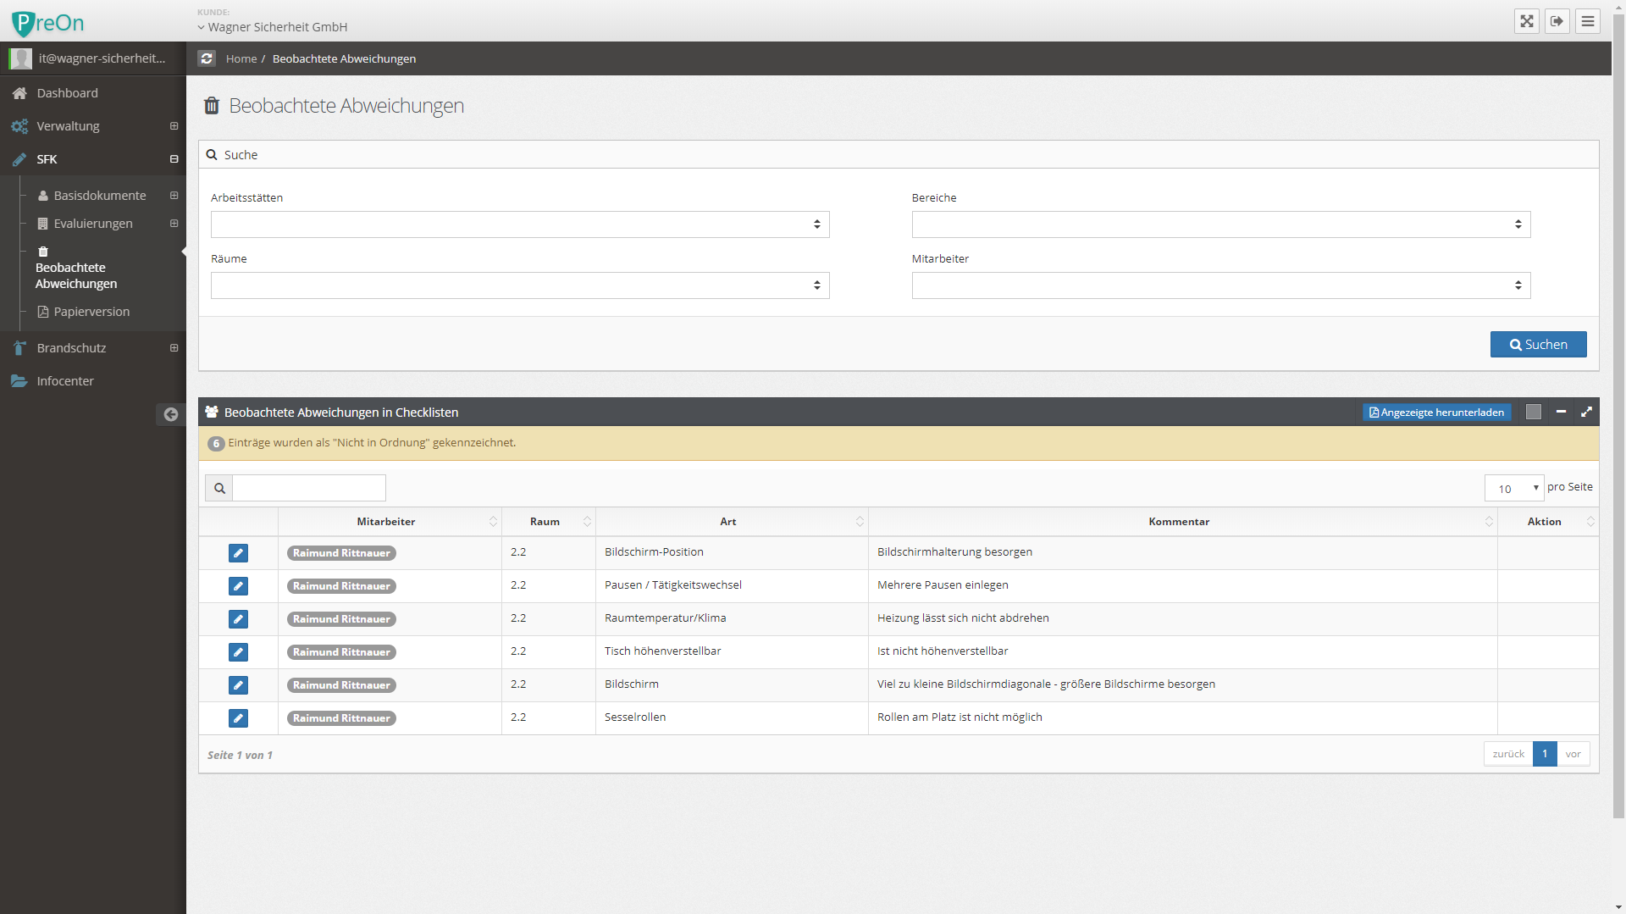This screenshot has width=1626, height=914.
Task: Open Papierversion in the sidebar
Action: pyautogui.click(x=91, y=312)
